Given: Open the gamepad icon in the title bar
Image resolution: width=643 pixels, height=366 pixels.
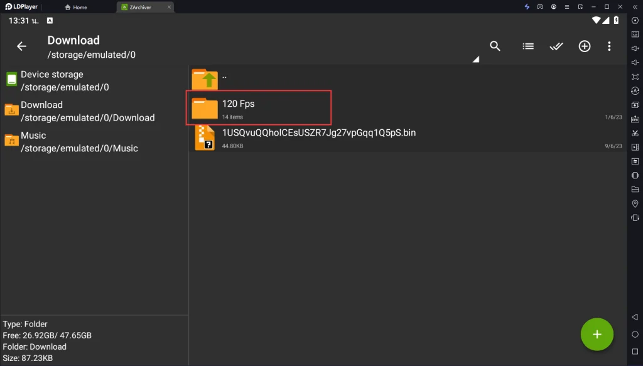Looking at the screenshot, I should (x=540, y=6).
